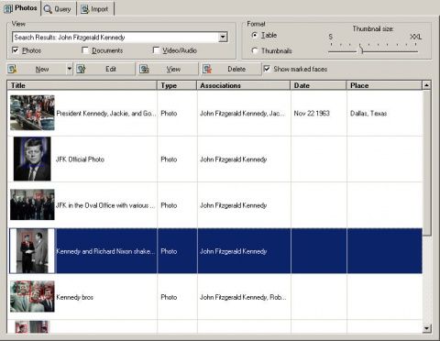Select the Thumbnails format radio button
This screenshot has height=341, width=440.
point(254,50)
